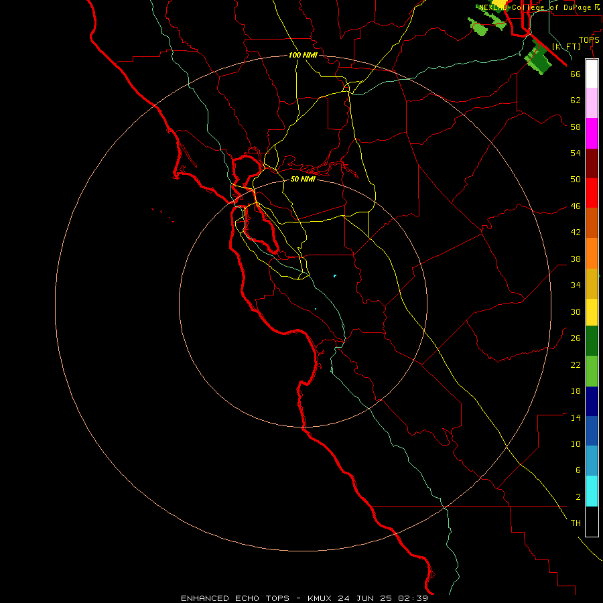Click the 'TH' threshold label
This screenshot has width=603, height=603.
coord(576,523)
